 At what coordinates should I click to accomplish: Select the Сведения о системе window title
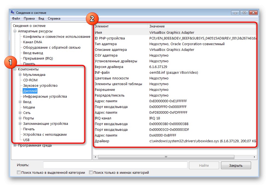pyautogui.click(x=31, y=13)
